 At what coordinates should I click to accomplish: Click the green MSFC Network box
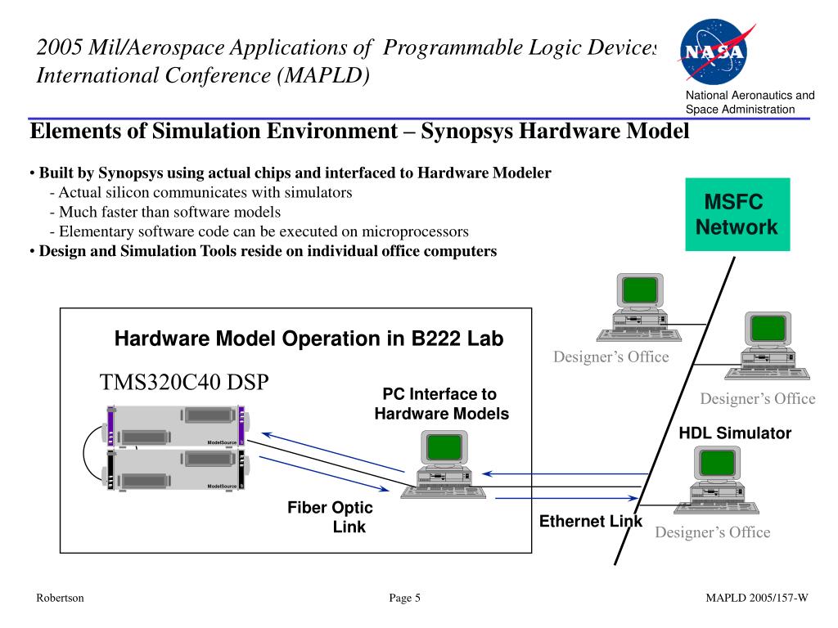point(737,214)
